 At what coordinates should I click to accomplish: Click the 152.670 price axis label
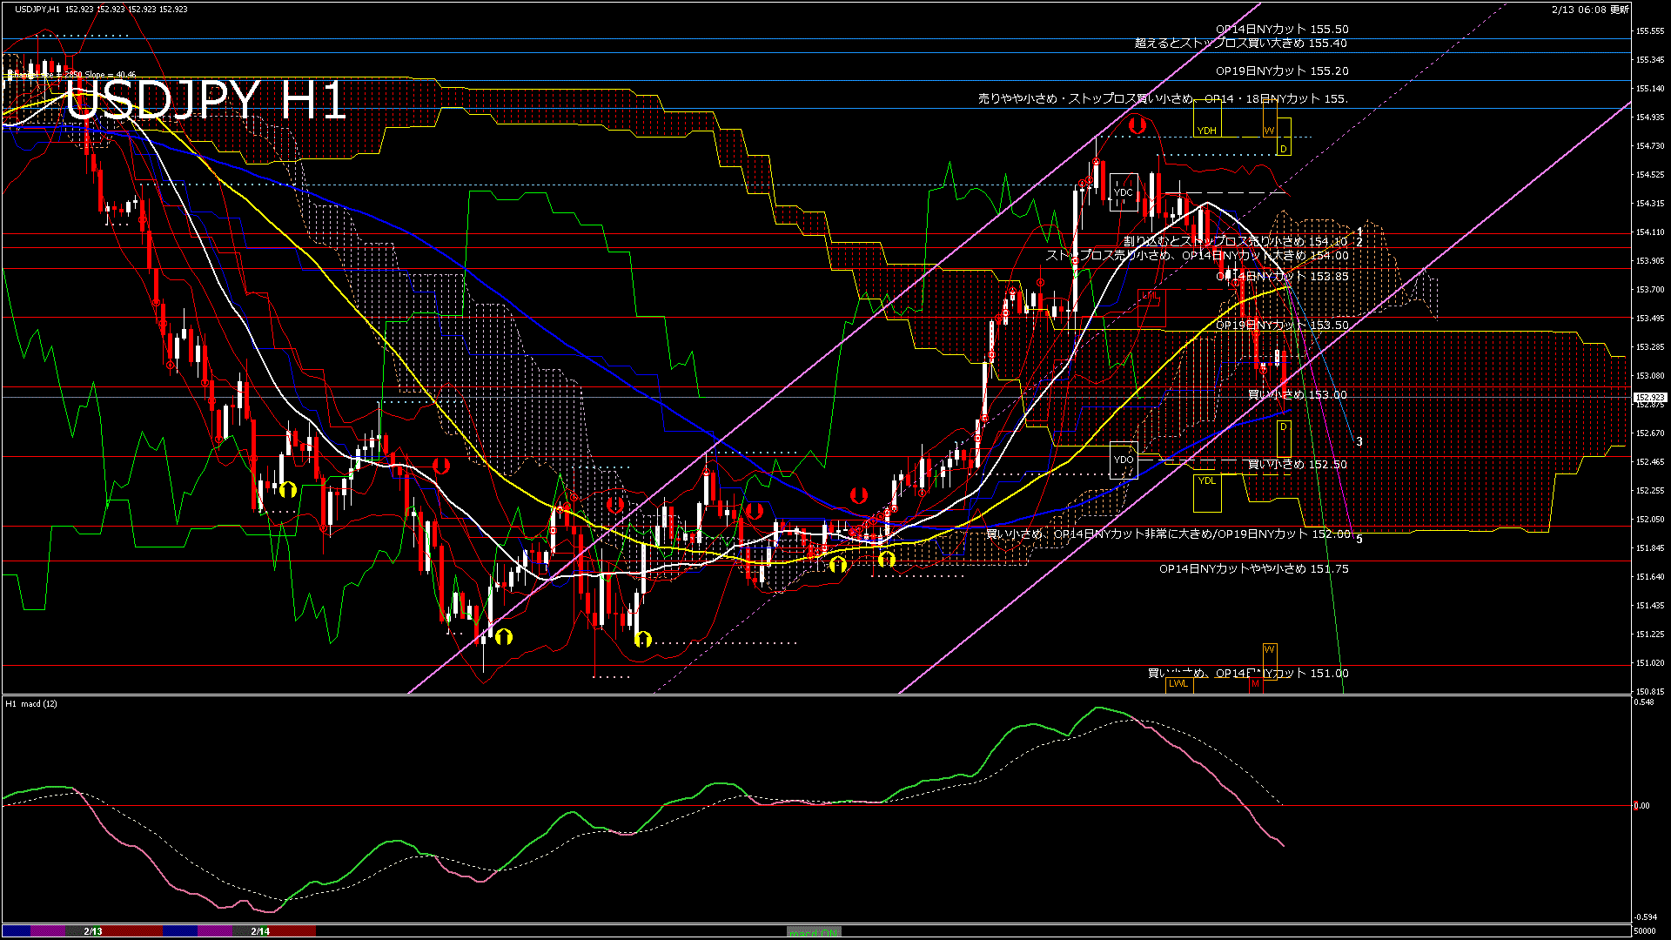1650,433
